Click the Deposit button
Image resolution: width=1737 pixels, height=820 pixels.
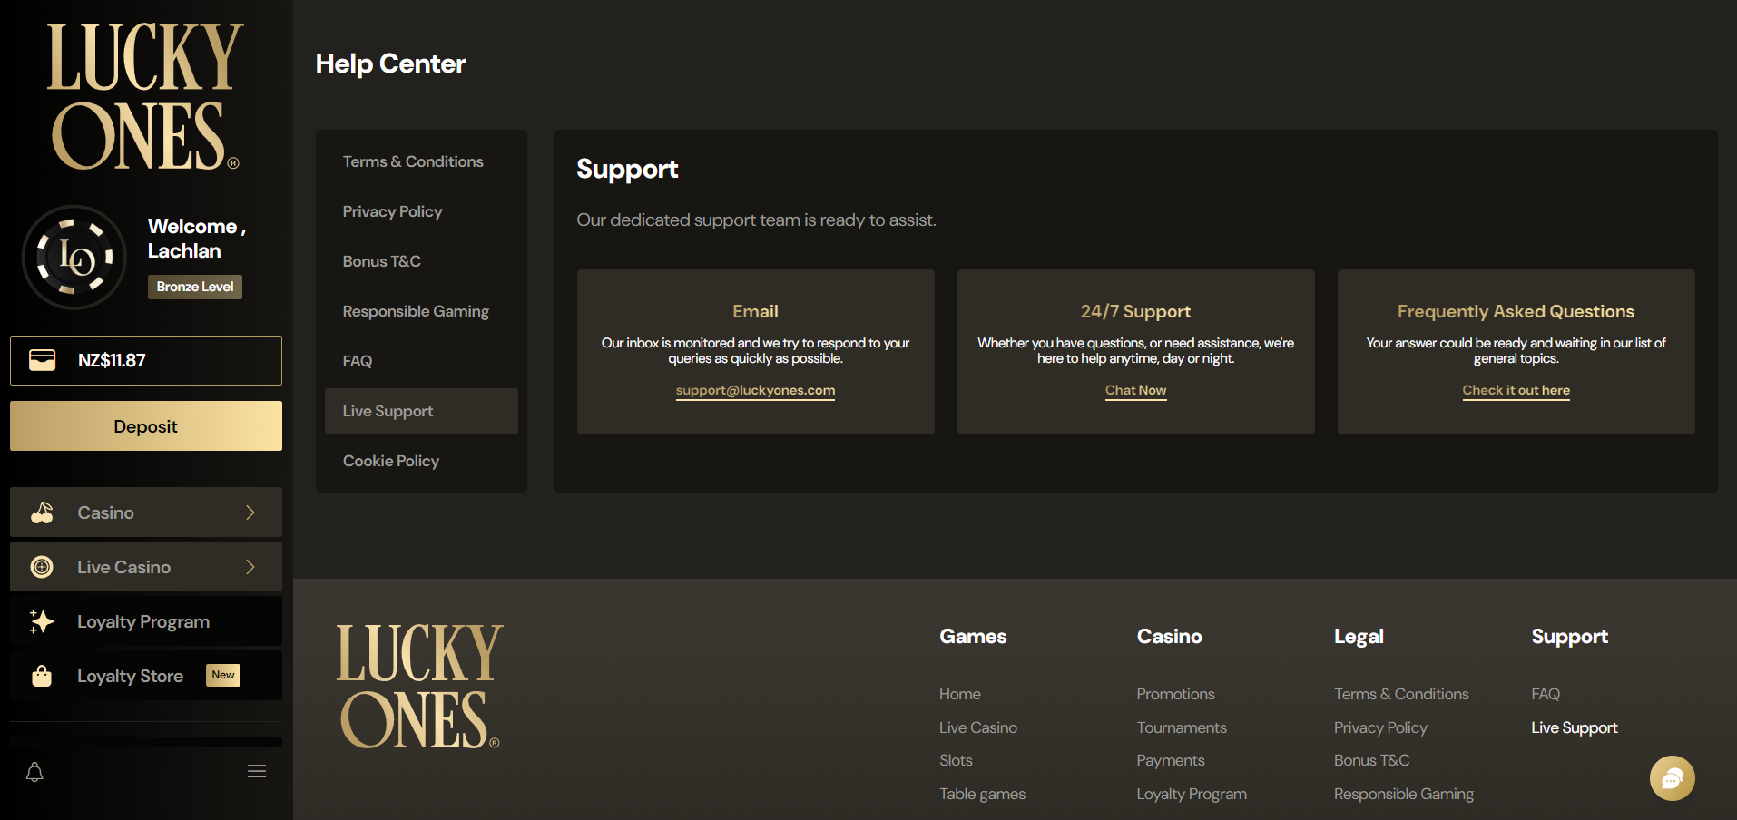[146, 426]
